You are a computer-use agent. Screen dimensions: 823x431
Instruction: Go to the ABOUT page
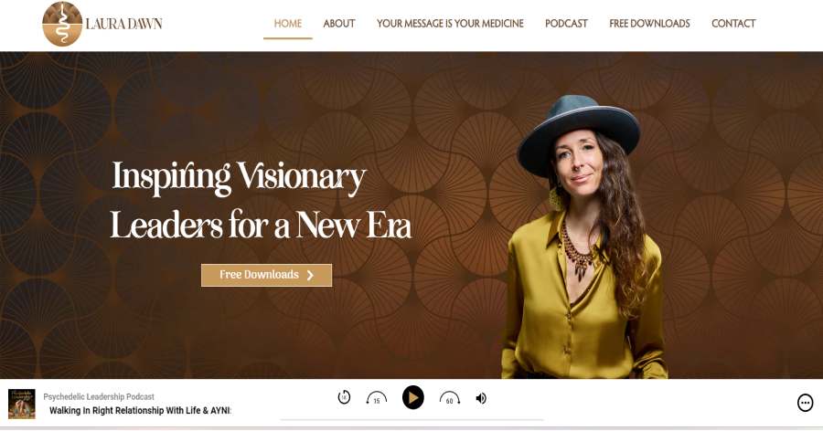point(339,24)
